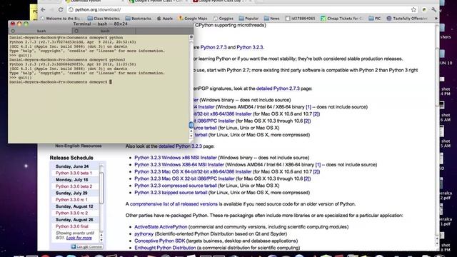Click the globe icon in the address bar

point(71,9)
